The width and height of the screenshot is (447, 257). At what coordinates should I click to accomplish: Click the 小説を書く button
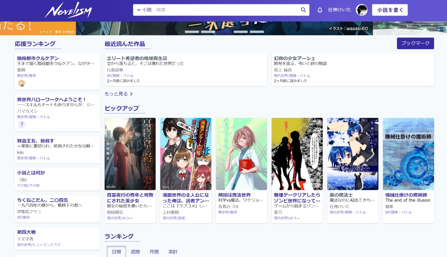tap(390, 10)
